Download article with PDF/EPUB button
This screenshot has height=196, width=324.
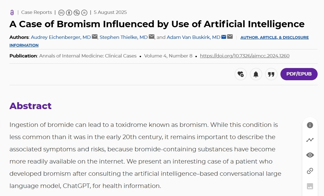tap(299, 74)
